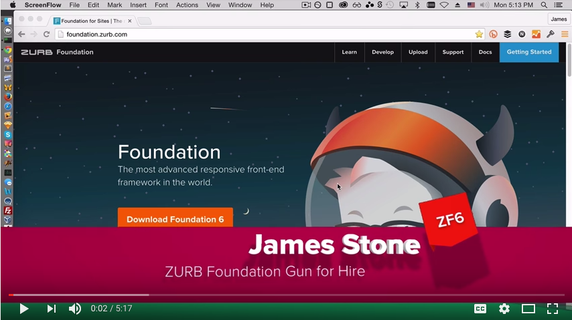Expand the Support navigation item
Screen dimensions: 572x320
pyautogui.click(x=453, y=52)
